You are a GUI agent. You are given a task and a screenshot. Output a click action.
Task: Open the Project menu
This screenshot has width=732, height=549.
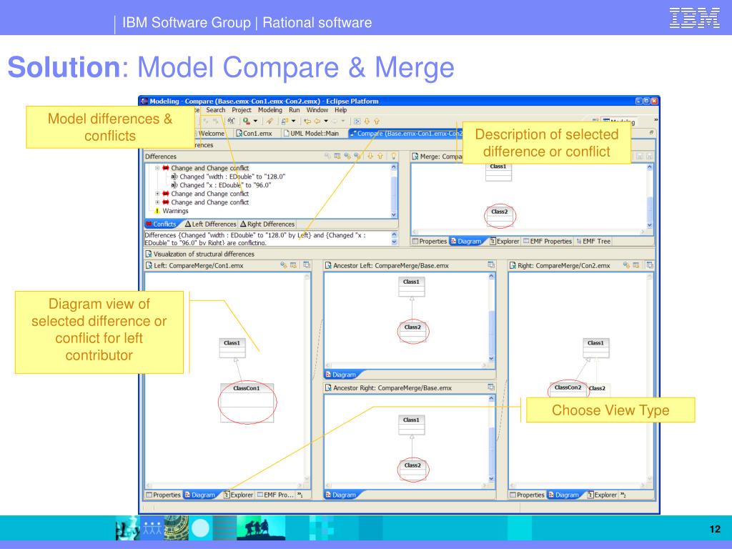click(242, 110)
